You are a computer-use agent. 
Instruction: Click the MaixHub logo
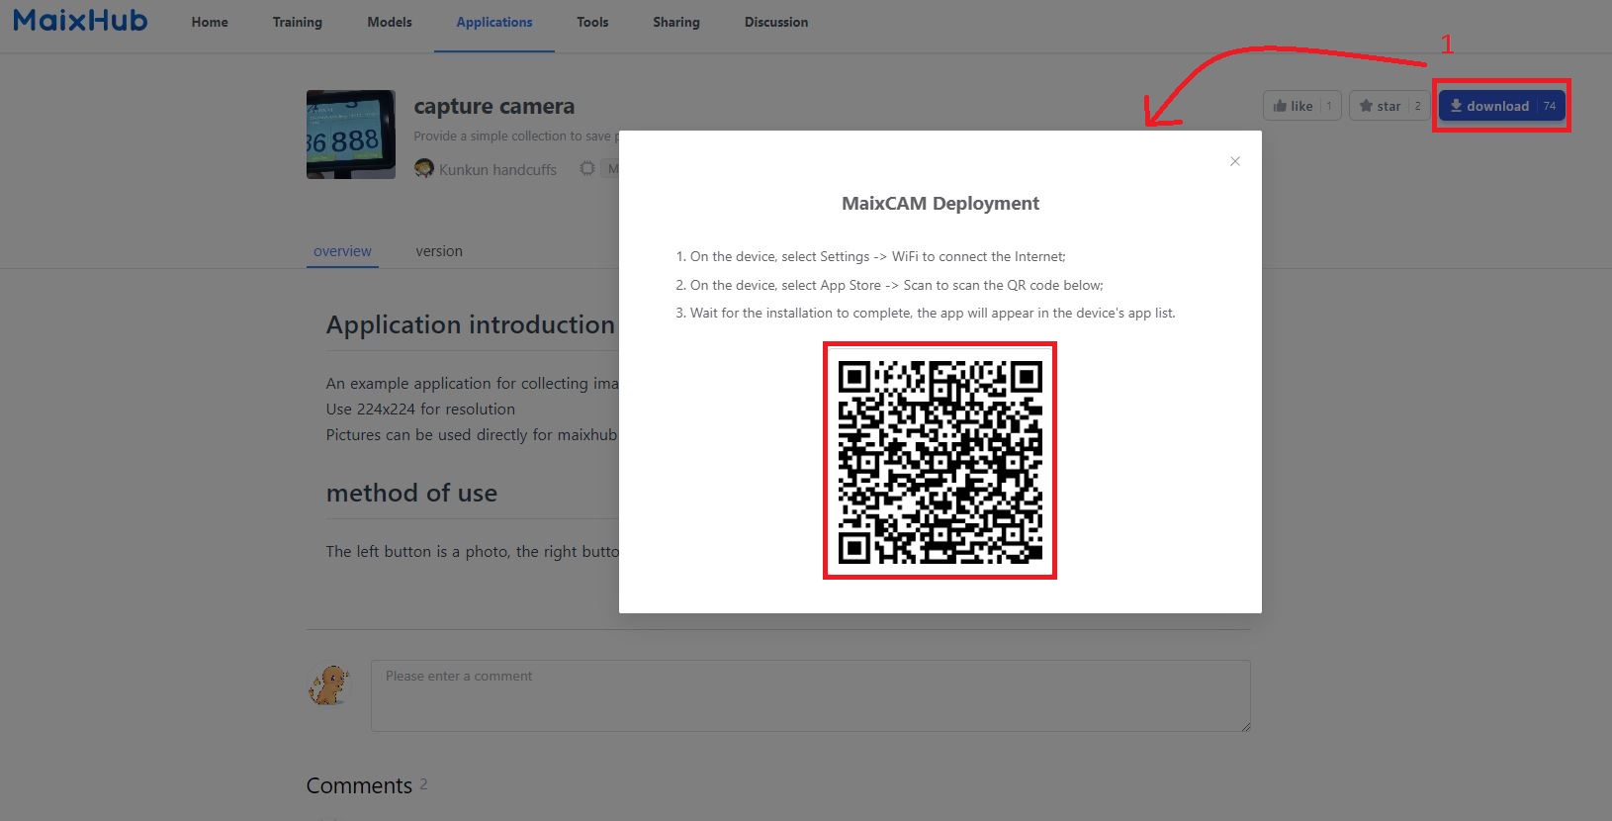pos(80,20)
